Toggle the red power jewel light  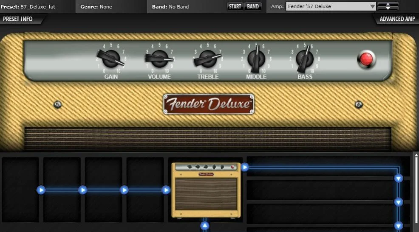[366, 59]
